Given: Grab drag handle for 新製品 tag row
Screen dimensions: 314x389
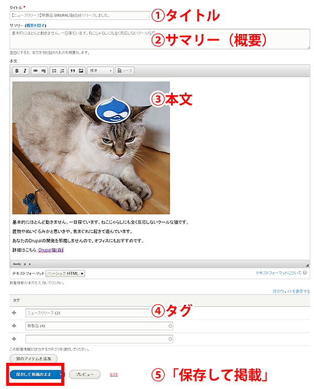Looking at the screenshot, I should [x=14, y=326].
